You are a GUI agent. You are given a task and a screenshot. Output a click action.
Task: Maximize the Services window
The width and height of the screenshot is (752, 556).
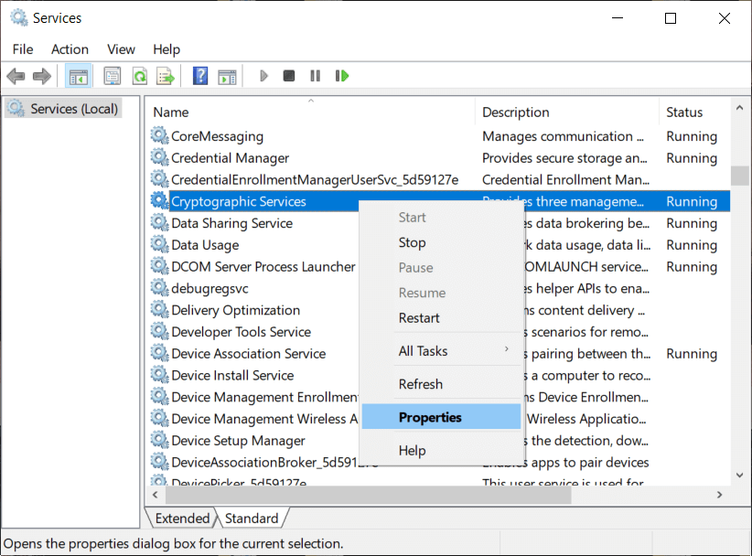(671, 18)
